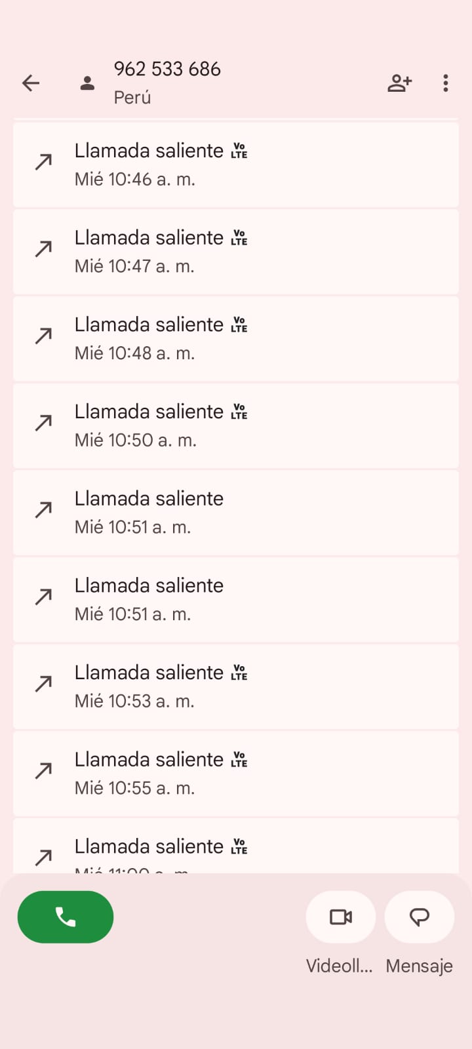Start a video call
Image resolution: width=472 pixels, height=1049 pixels.
(340, 917)
